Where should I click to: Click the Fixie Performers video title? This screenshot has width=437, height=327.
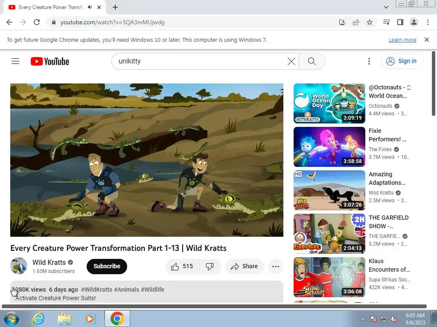coord(387,135)
